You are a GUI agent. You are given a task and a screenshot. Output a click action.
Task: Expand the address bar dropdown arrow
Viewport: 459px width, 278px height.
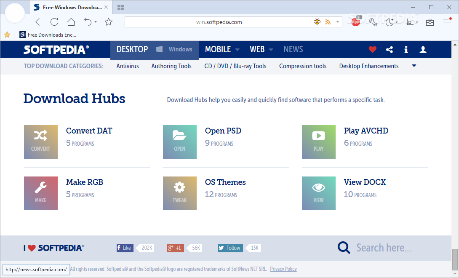click(338, 22)
